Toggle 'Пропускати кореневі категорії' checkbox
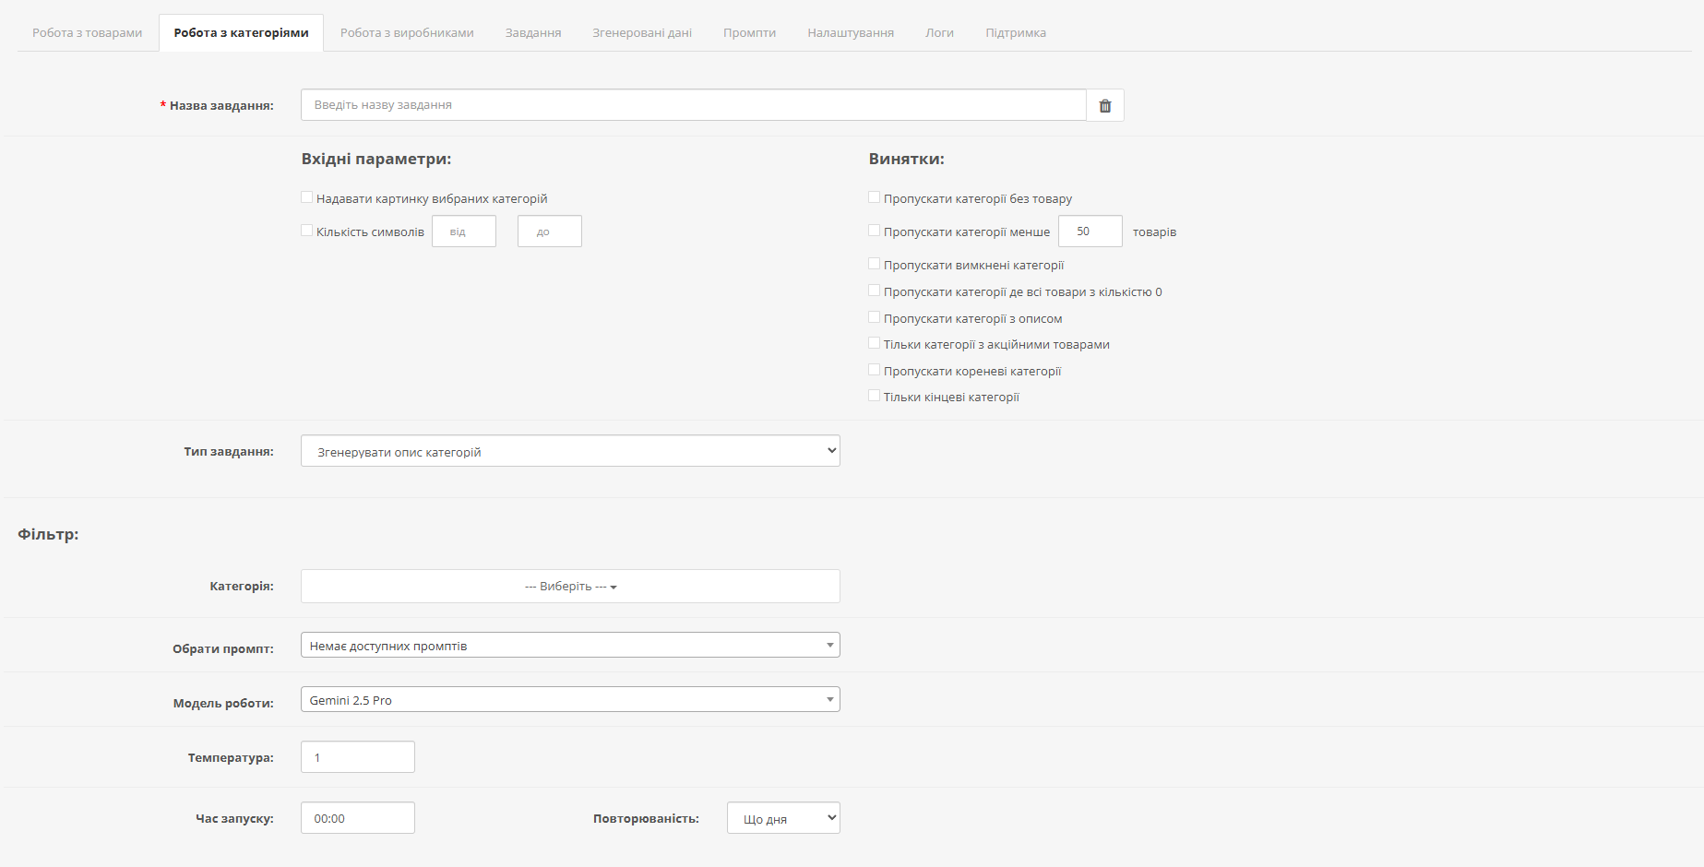This screenshot has height=867, width=1704. coord(875,370)
